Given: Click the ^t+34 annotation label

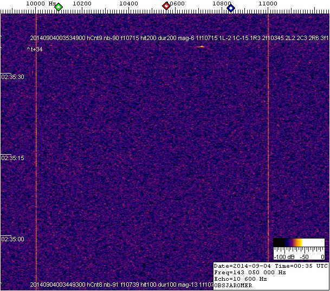Looking at the screenshot, I should point(35,50).
